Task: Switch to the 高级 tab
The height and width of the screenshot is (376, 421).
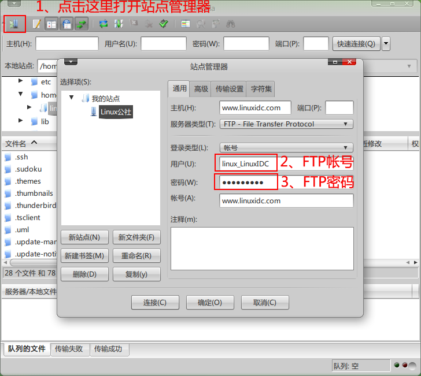Action: 201,89
